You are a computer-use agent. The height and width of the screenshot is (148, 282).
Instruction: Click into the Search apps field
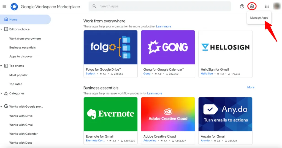tap(160, 6)
